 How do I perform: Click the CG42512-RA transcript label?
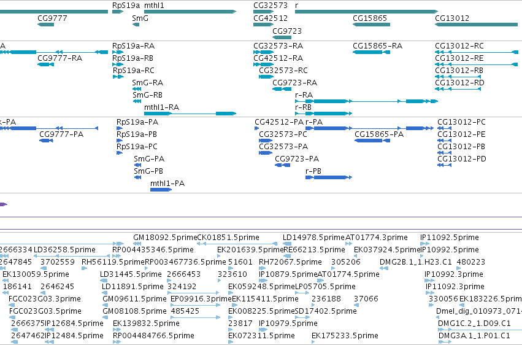point(278,58)
